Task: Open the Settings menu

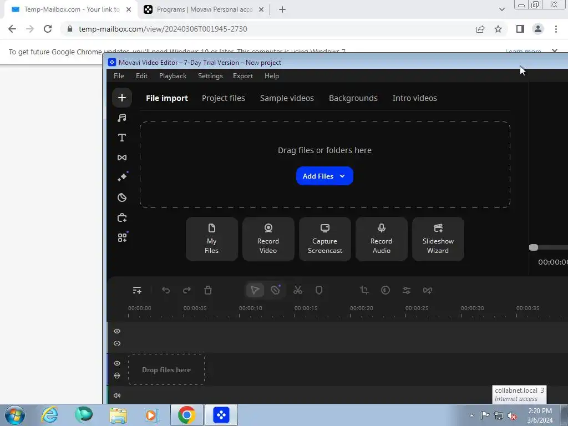Action: tap(210, 76)
